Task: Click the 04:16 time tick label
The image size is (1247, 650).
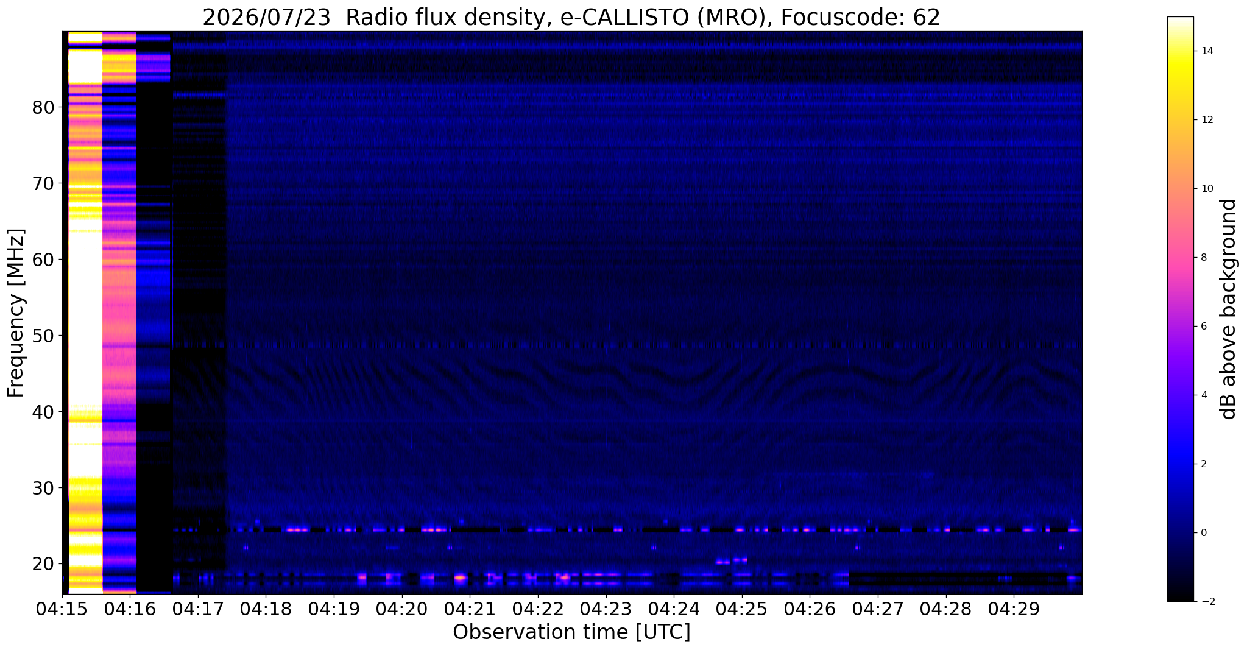Action: tap(130, 609)
